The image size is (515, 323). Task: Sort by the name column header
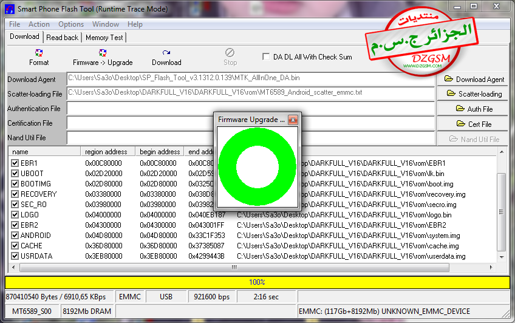(45, 152)
